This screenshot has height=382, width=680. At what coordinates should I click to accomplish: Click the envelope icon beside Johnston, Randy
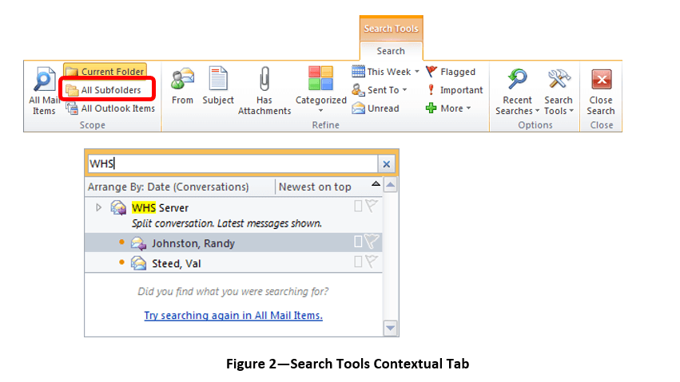(x=138, y=243)
